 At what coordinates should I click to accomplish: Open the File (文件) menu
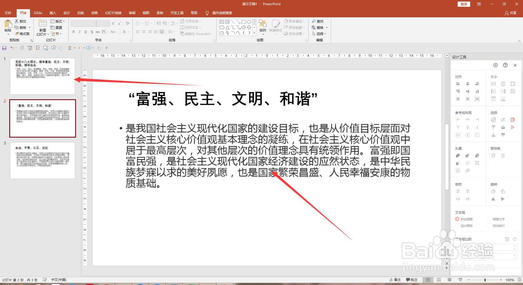pyautogui.click(x=8, y=13)
